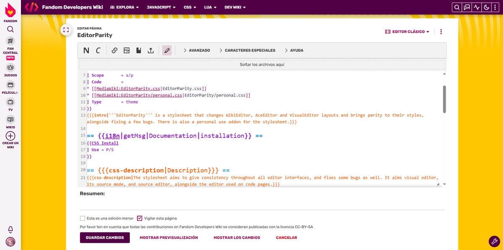Check 'Esta es una edición menor'

(x=82, y=218)
